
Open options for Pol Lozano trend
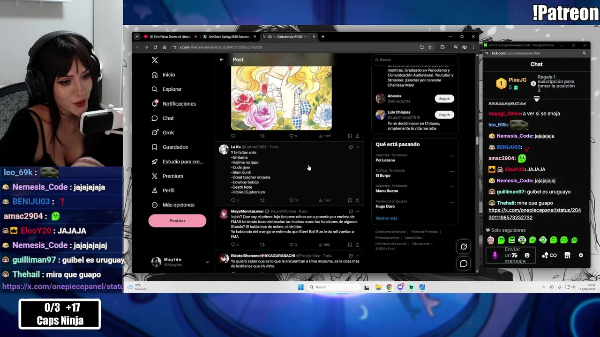click(x=452, y=156)
